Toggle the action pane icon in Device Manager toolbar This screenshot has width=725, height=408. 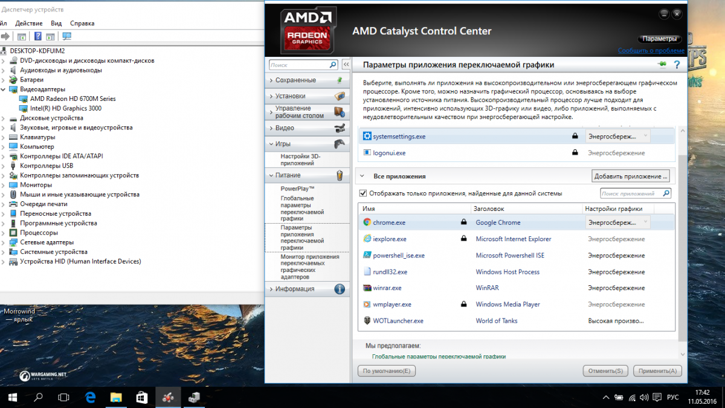[50, 36]
